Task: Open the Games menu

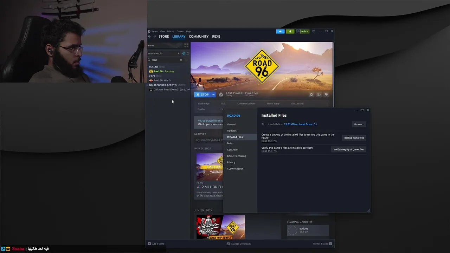Action: pos(180,31)
